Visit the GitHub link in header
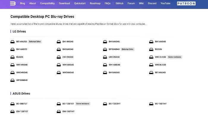The width and height of the screenshot is (208, 119). coord(119,4)
